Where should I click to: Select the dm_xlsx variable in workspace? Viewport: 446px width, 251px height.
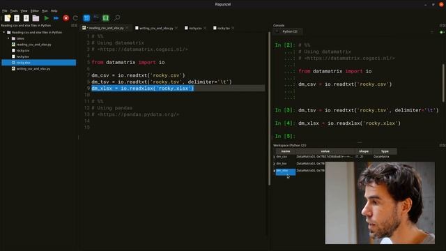coord(286,172)
